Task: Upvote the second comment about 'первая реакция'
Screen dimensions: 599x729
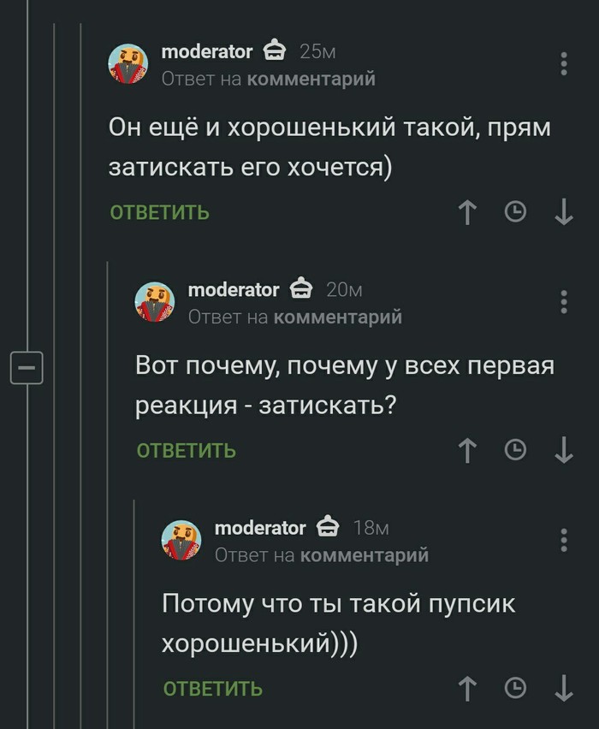Action: point(467,450)
